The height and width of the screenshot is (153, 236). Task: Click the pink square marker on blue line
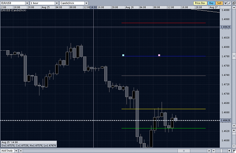(159, 55)
